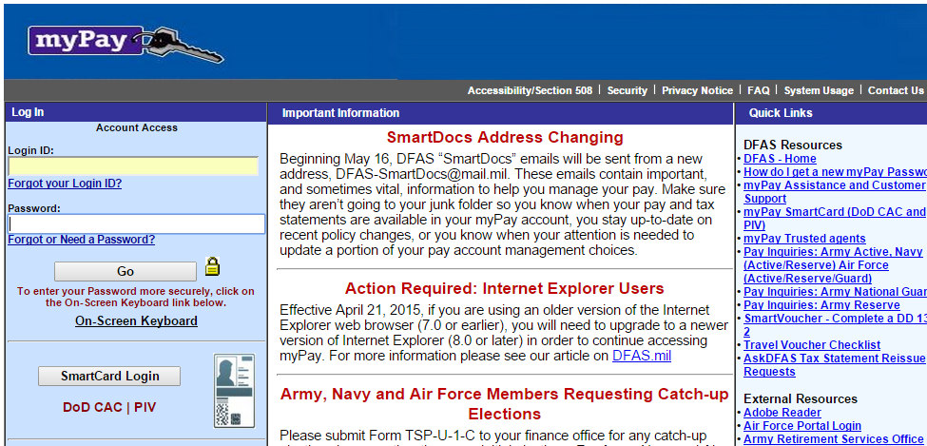Click the SmartCard Login button
This screenshot has height=446, width=927.
(109, 377)
